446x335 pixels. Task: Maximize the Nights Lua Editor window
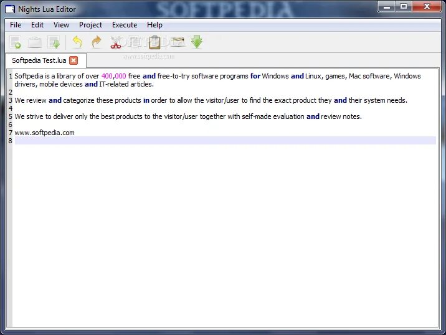[404, 7]
